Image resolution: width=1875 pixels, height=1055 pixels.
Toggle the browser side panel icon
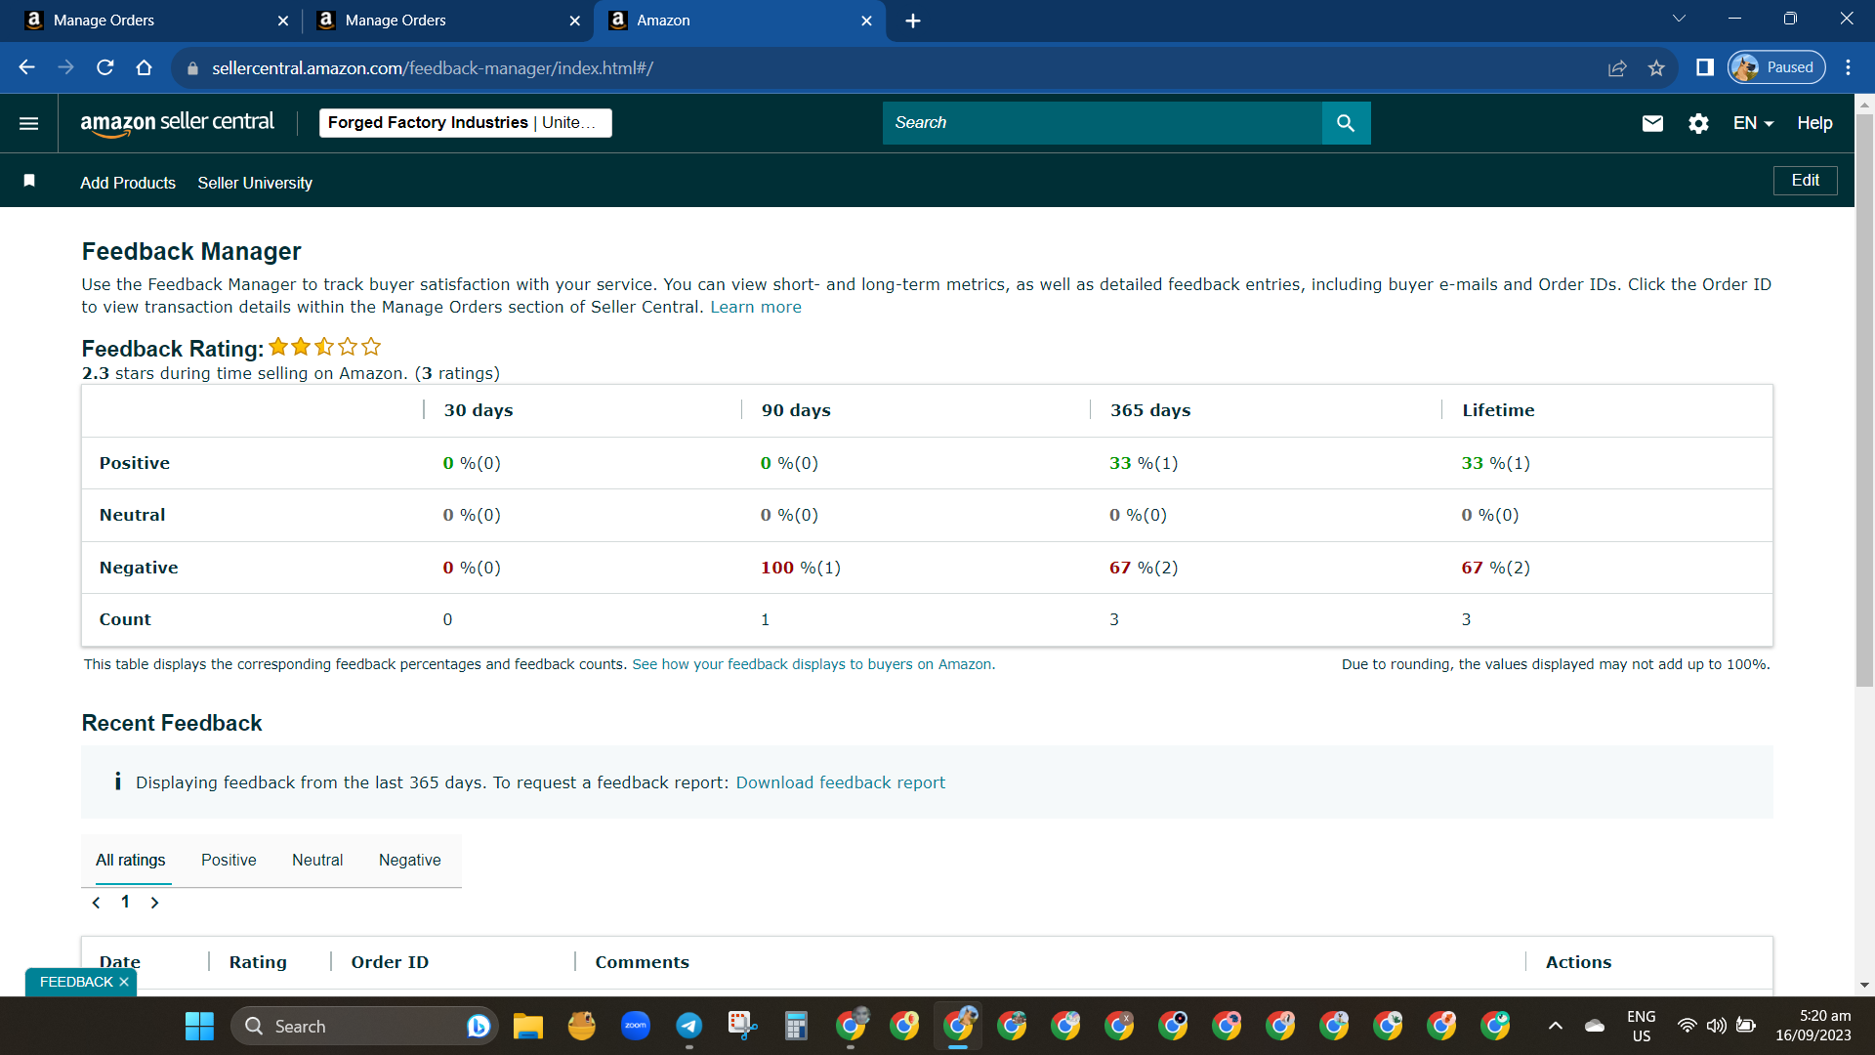click(x=1705, y=67)
